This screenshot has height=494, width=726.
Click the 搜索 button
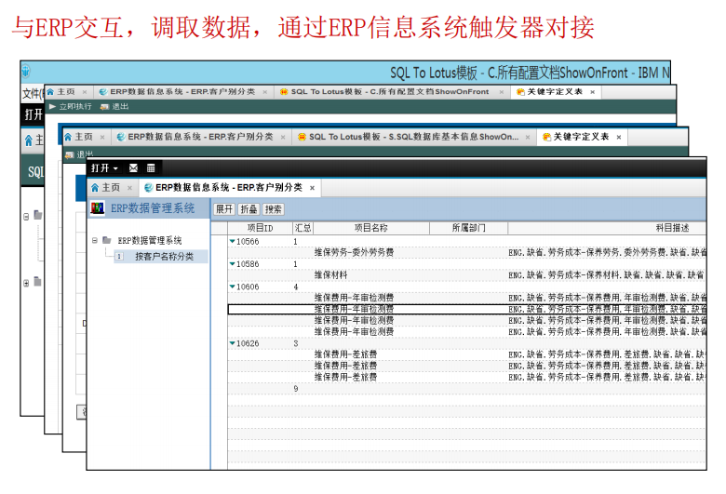point(273,209)
